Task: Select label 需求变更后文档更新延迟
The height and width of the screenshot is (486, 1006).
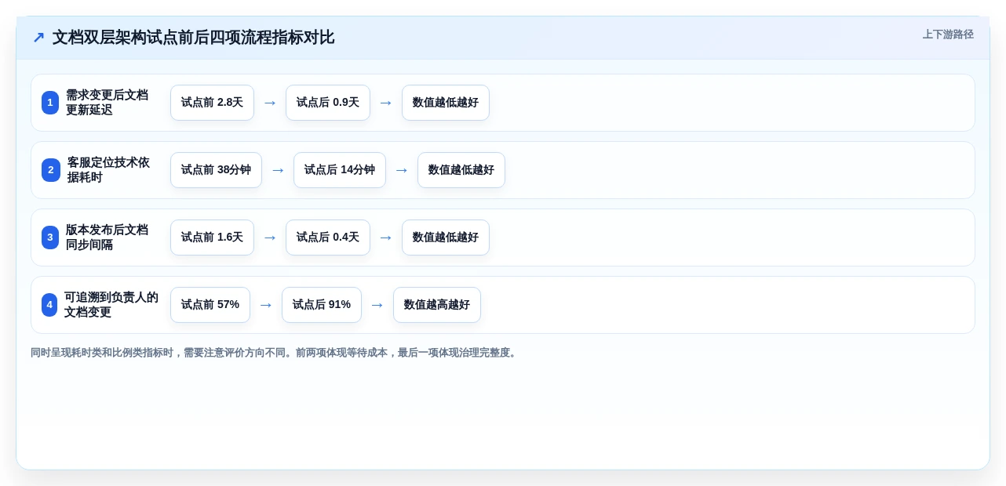Action: click(x=107, y=103)
